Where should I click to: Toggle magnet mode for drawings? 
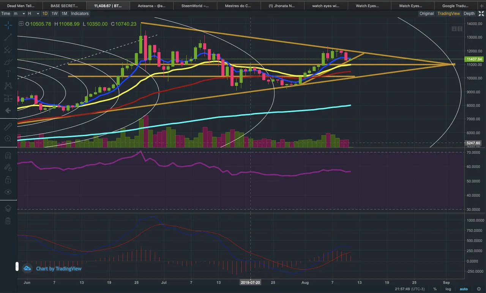click(8, 155)
